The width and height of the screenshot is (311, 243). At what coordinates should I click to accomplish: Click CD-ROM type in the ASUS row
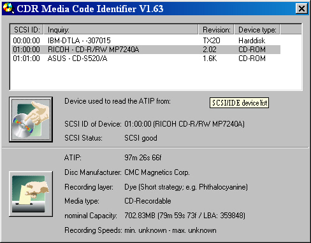pyautogui.click(x=252, y=59)
